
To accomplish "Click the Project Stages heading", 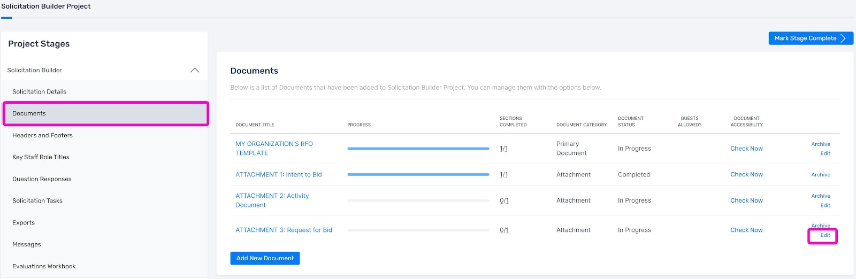I will tap(39, 44).
